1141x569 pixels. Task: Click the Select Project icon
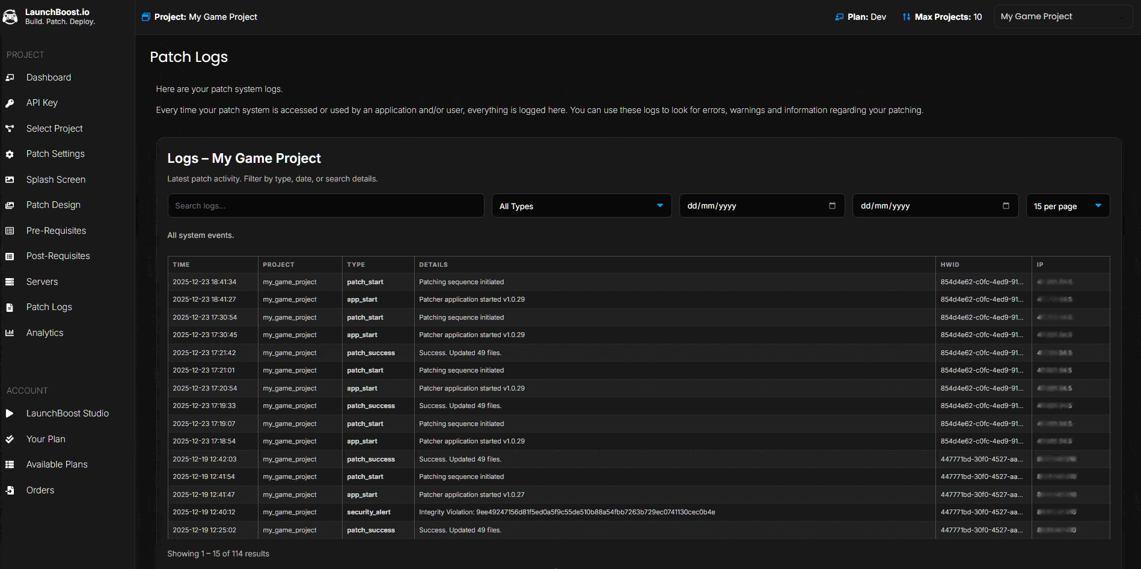pos(10,129)
